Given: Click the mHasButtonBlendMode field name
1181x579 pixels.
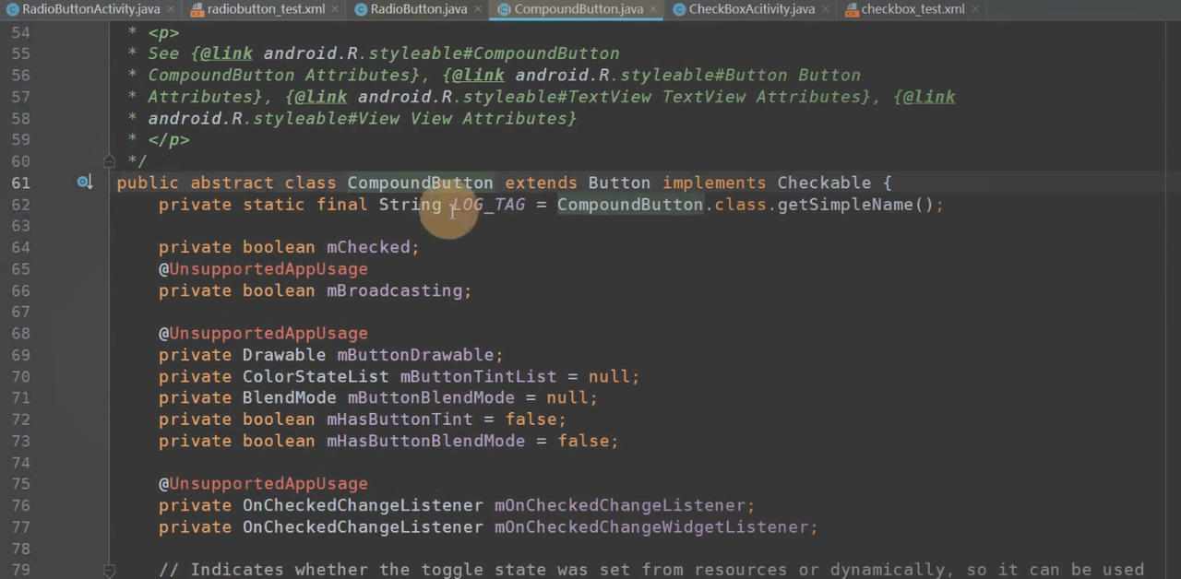Looking at the screenshot, I should coord(425,441).
